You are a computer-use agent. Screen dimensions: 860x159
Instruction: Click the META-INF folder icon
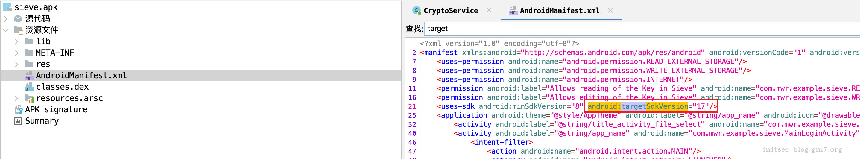29,53
